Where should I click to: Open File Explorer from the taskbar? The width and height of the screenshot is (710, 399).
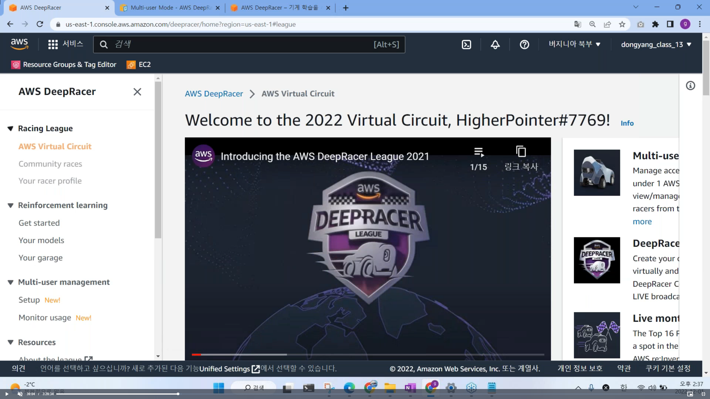[x=390, y=387]
